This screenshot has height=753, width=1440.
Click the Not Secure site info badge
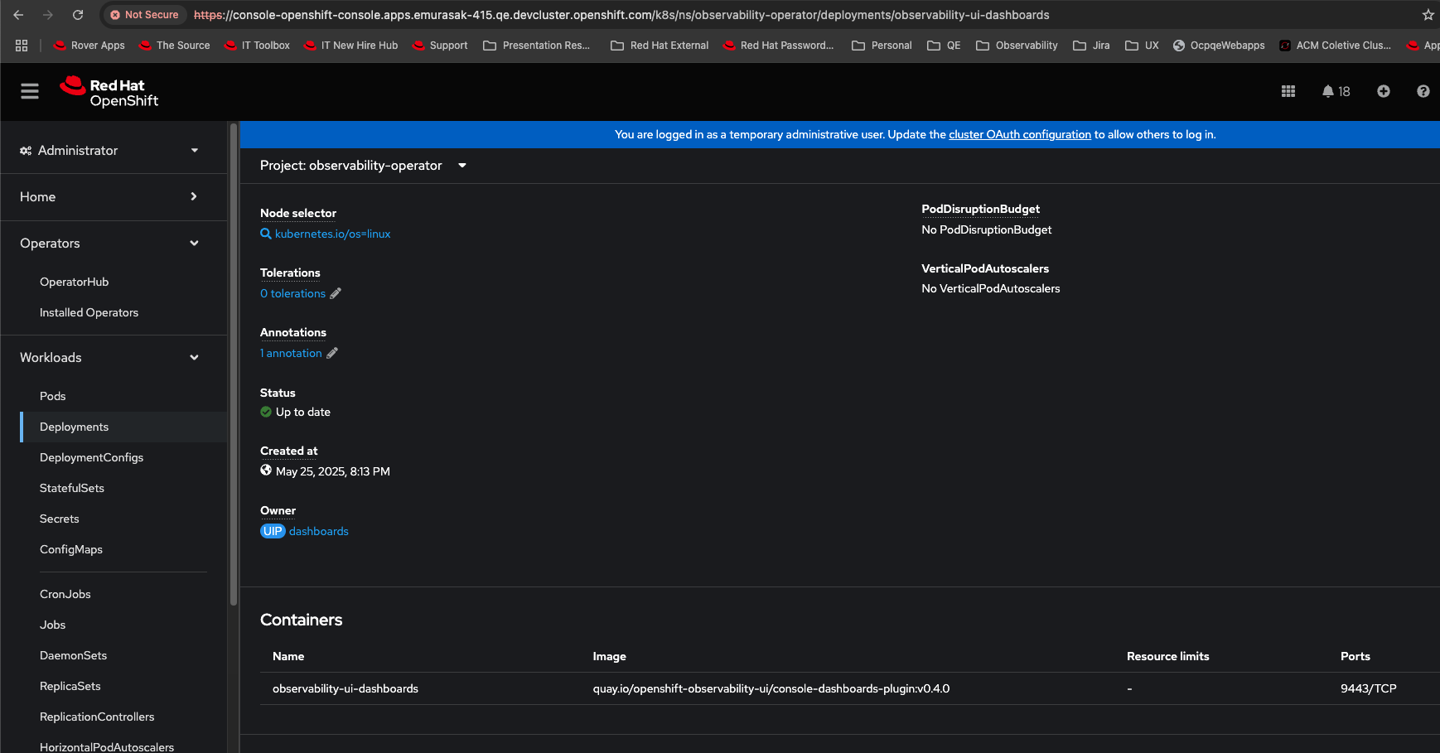click(144, 15)
